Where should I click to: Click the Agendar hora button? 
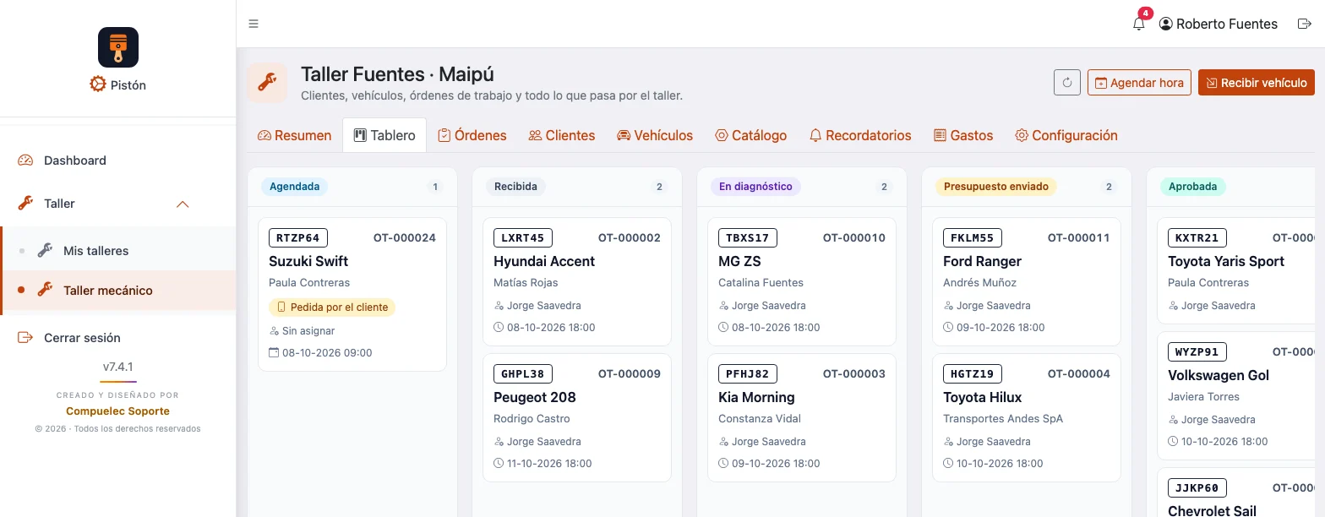coord(1139,83)
